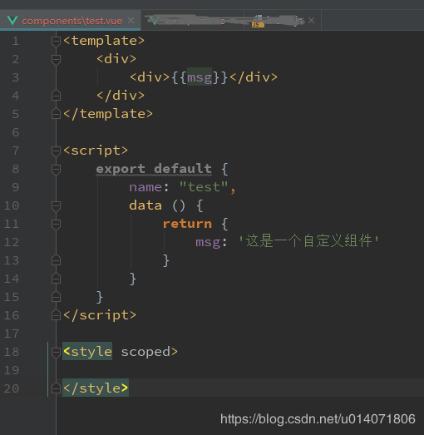The image size is (424, 435).
Task: Collapse the template block on line 1
Action: [x=56, y=41]
